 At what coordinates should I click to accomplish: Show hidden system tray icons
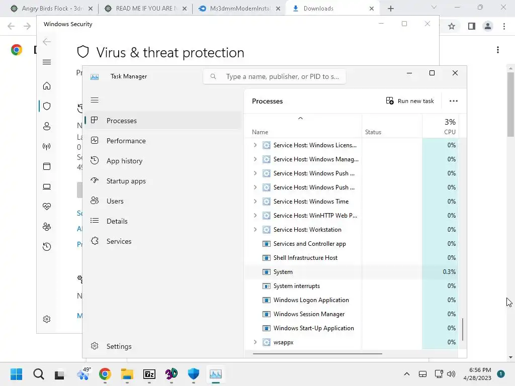(406, 374)
